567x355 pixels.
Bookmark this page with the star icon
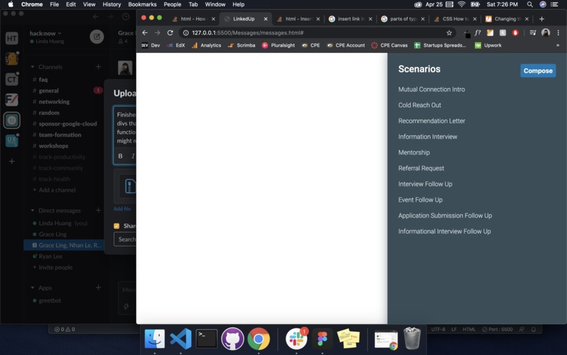pyautogui.click(x=449, y=32)
